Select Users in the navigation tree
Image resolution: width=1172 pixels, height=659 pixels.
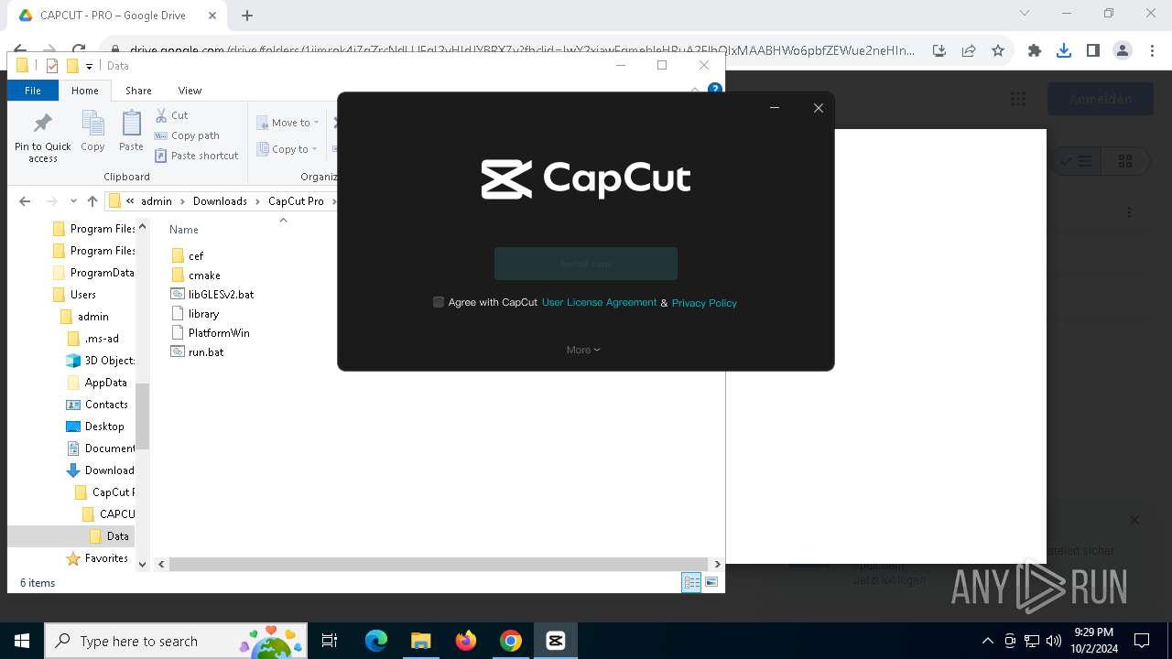point(74,295)
